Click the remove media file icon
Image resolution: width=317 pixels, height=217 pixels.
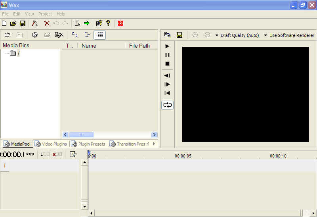(x=59, y=35)
